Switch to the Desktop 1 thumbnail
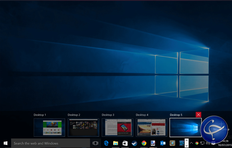 (50, 128)
